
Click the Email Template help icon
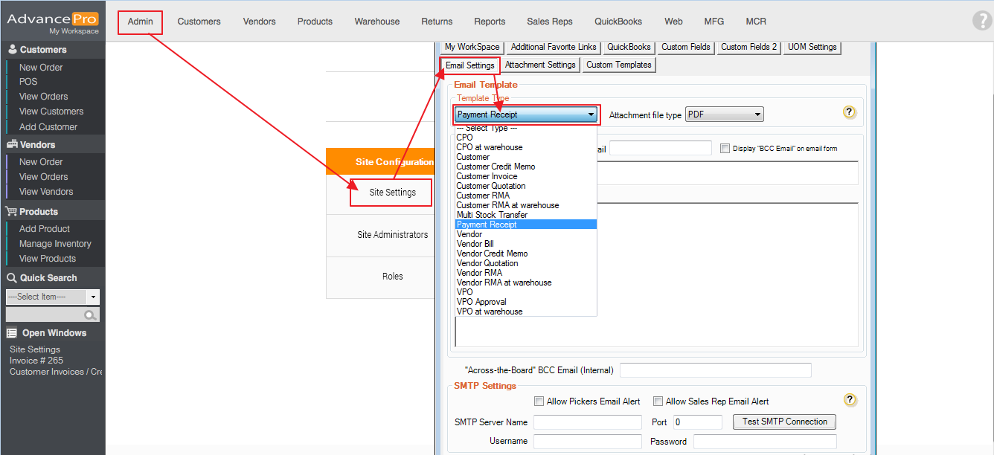849,112
